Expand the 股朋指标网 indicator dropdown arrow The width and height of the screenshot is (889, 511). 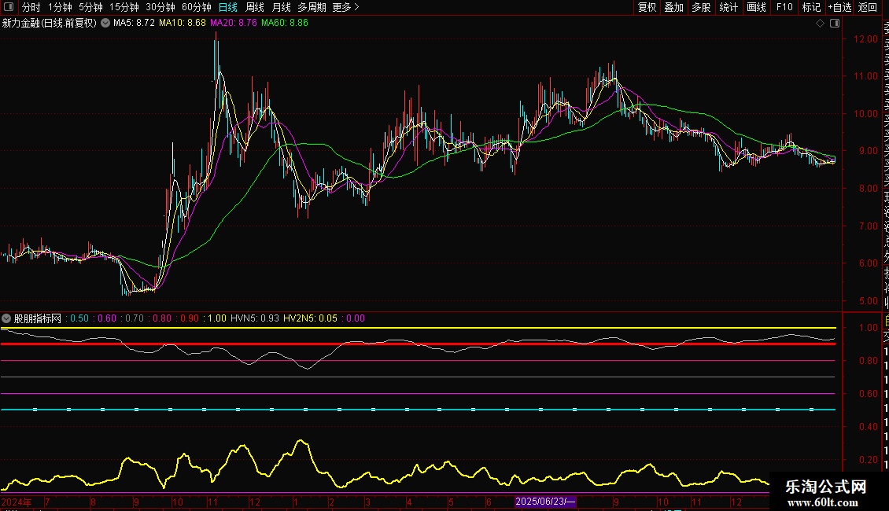7,318
